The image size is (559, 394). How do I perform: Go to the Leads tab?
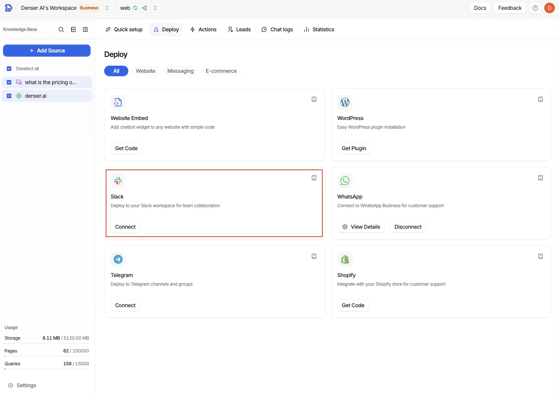(x=239, y=29)
